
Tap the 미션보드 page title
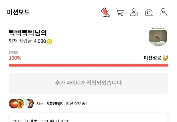19,12
